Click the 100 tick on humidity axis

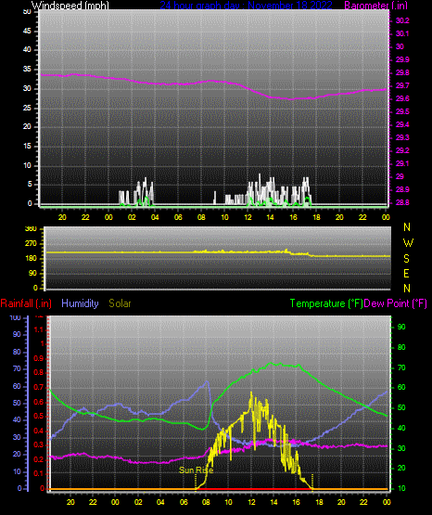[x=16, y=318]
